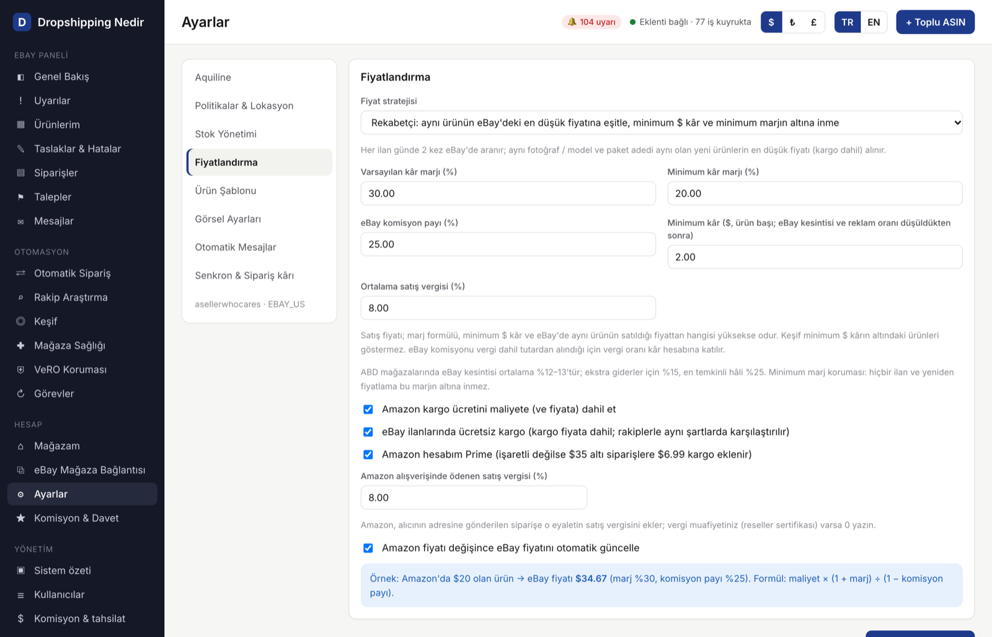Viewport: 992px width, 637px height.
Task: Open the Keşif circle icon
Action: coord(20,322)
